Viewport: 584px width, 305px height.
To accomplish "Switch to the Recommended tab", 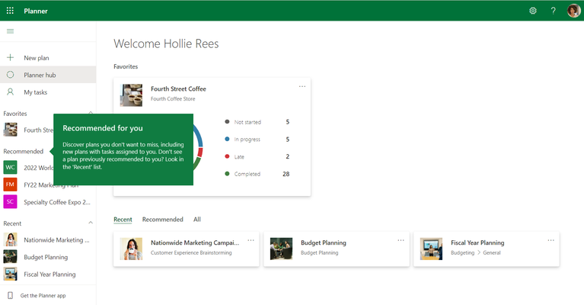I will pyautogui.click(x=163, y=220).
